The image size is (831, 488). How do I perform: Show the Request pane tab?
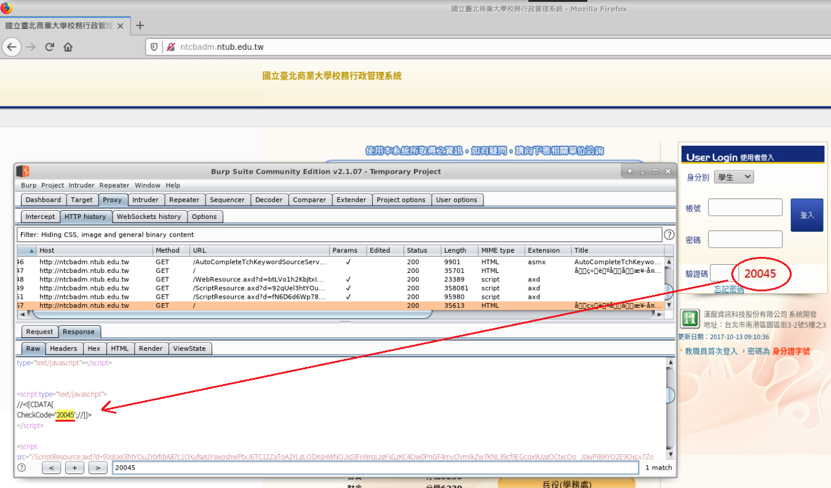click(39, 332)
